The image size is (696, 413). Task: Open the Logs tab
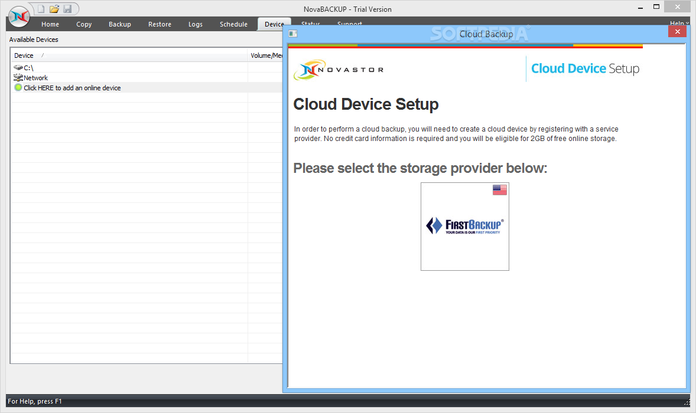coord(196,24)
